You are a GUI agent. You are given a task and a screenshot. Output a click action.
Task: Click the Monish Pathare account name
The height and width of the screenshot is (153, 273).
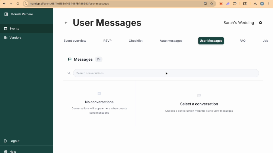tap(22, 14)
